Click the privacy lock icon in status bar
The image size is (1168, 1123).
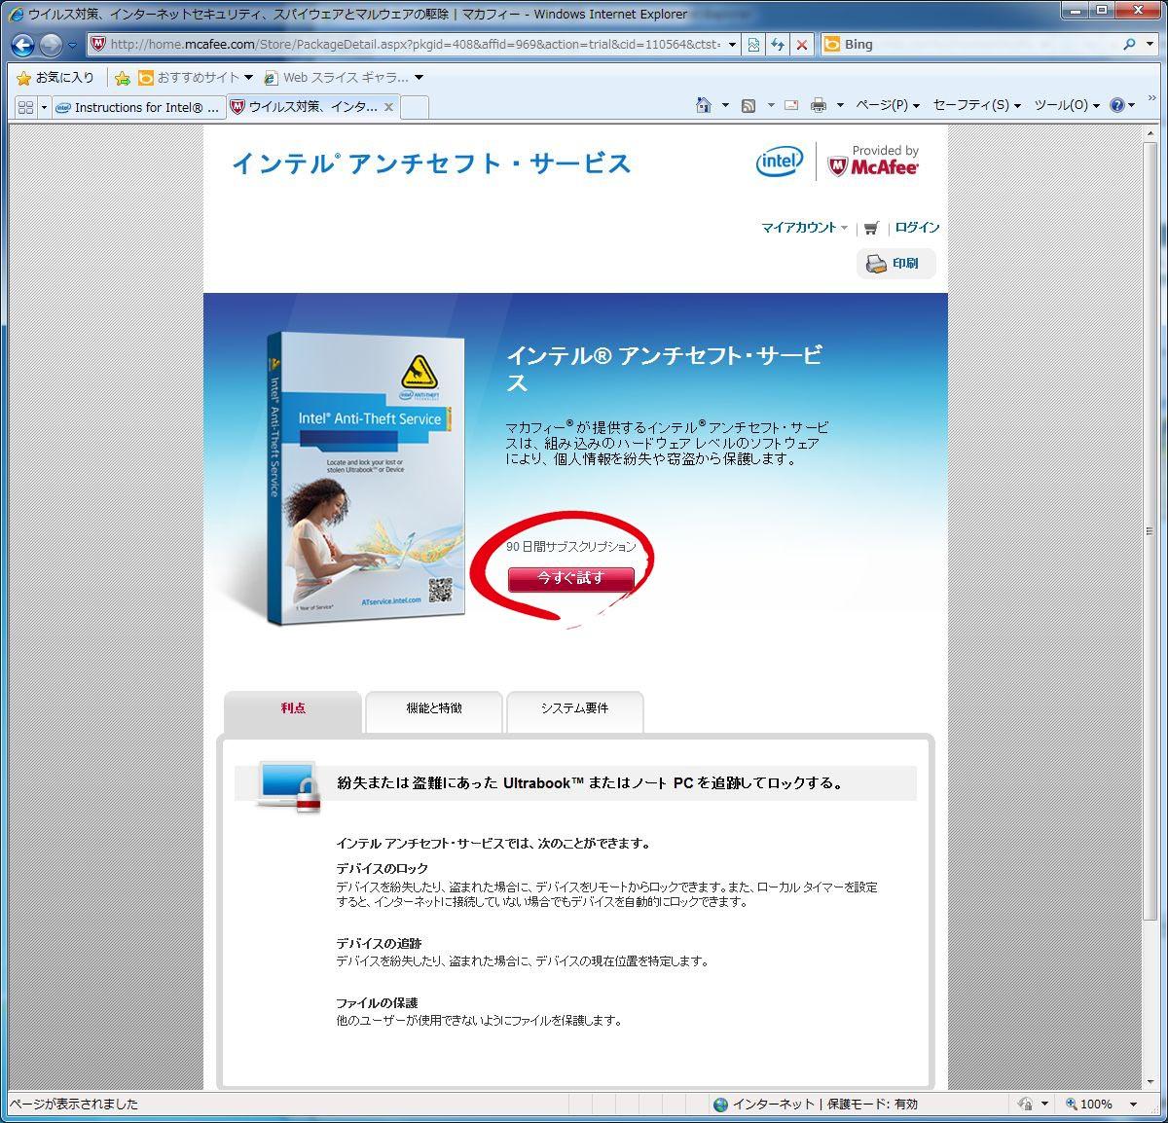(1026, 1105)
